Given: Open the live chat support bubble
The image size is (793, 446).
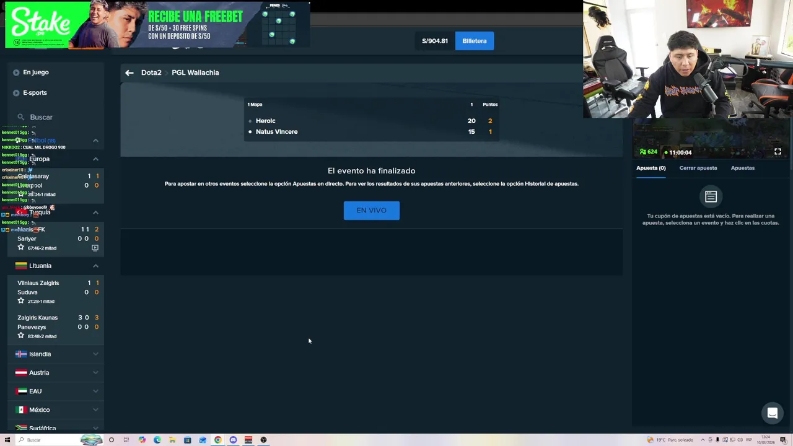Looking at the screenshot, I should [773, 413].
